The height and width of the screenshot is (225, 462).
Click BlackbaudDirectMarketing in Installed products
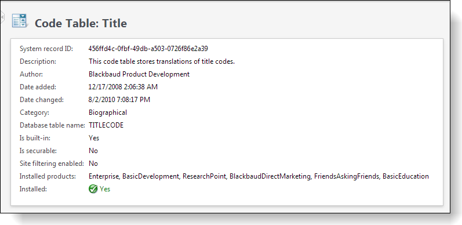(x=270, y=176)
